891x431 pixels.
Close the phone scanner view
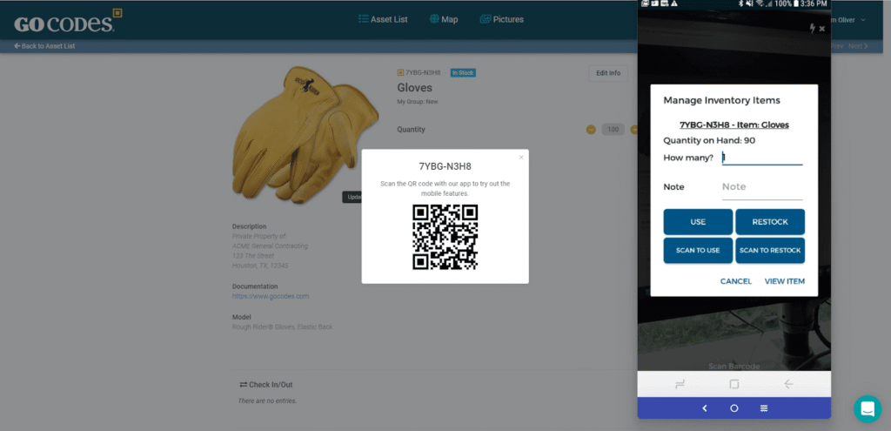point(821,29)
